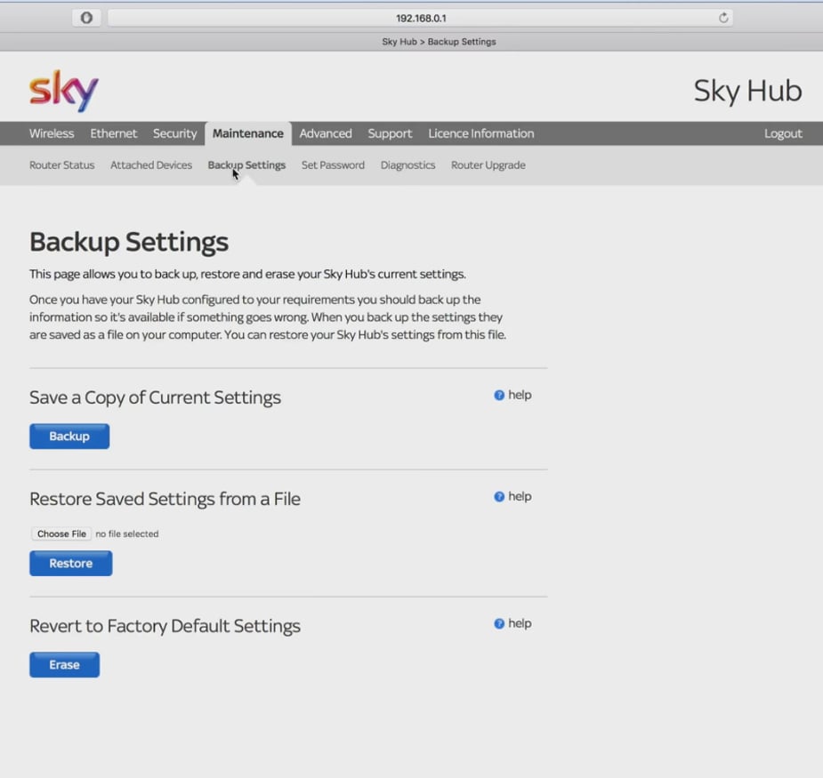This screenshot has height=778, width=823.
Task: Click help icon for Restore Saved Settings section
Action: 499,497
